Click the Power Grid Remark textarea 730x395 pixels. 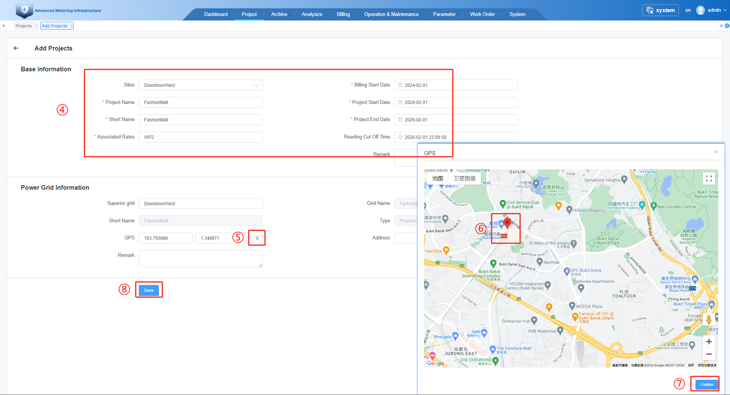[201, 259]
